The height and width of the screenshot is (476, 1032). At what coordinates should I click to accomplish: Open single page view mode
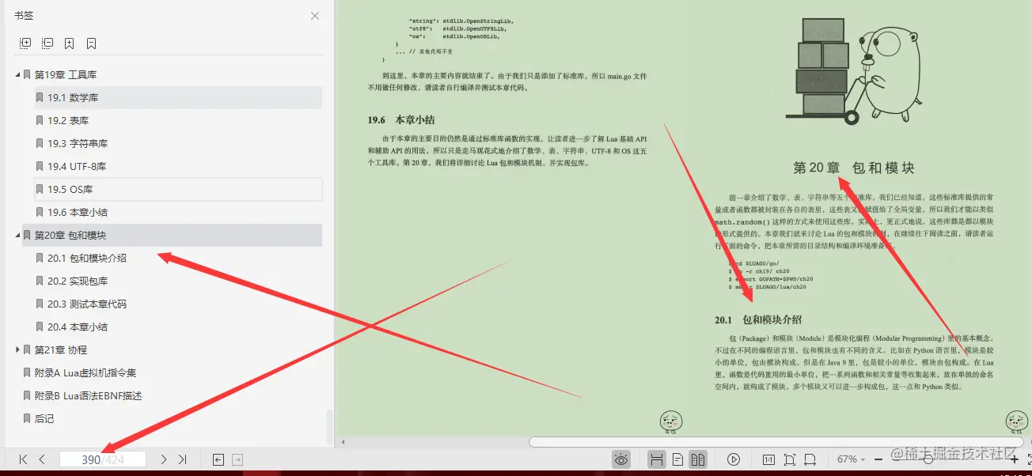(679, 459)
